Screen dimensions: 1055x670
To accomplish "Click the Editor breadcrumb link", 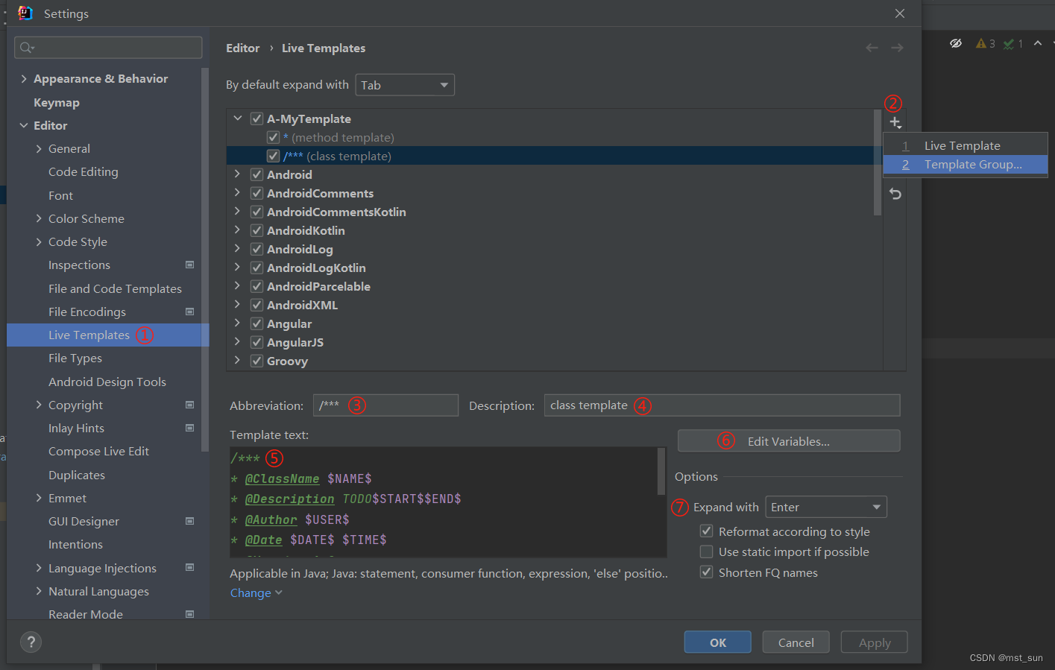I will tap(243, 48).
